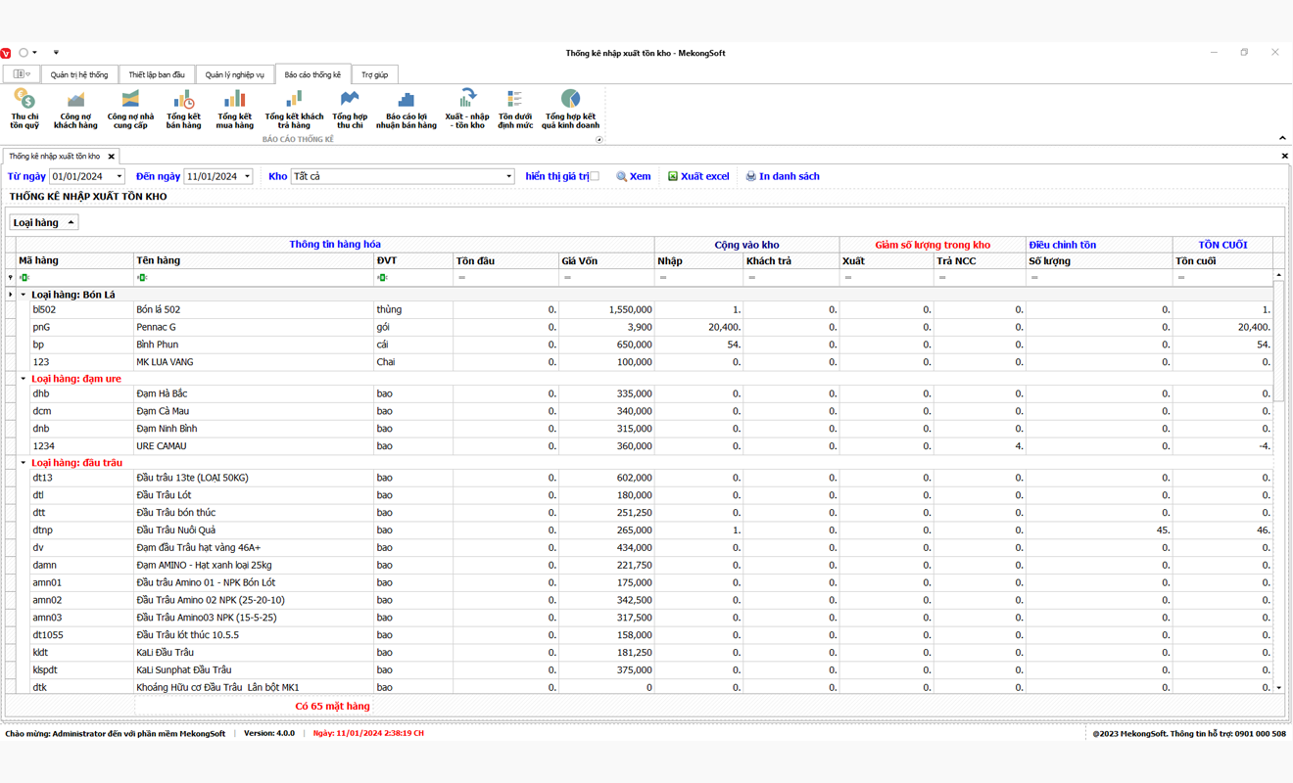The height and width of the screenshot is (783, 1293).
Task: Click the Tên hàng filter field
Action: click(255, 278)
